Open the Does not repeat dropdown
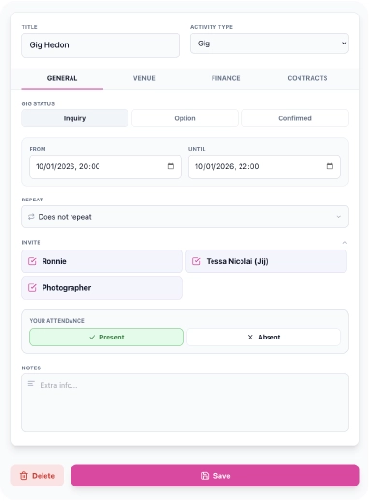The height and width of the screenshot is (501, 369). point(184,217)
